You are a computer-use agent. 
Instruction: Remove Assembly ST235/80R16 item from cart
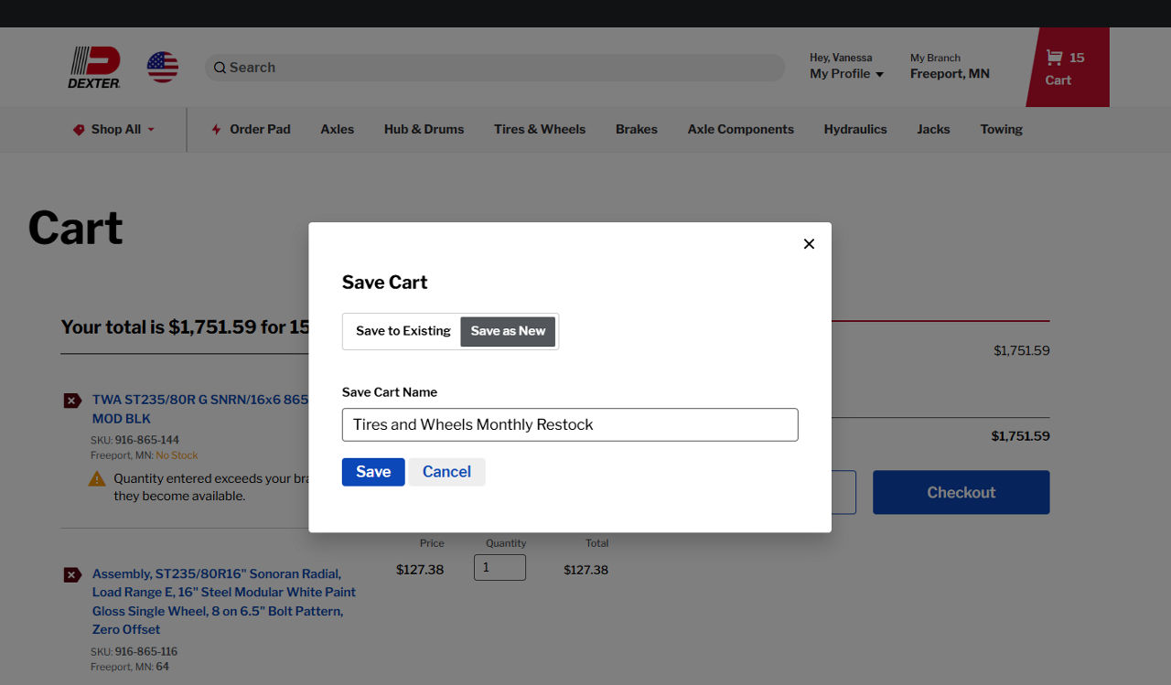coord(72,574)
